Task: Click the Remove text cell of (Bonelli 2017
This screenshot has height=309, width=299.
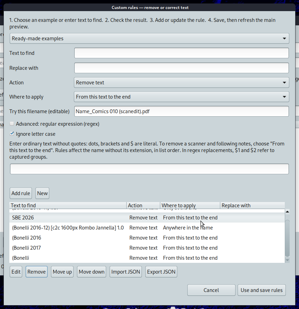Action: (143, 248)
